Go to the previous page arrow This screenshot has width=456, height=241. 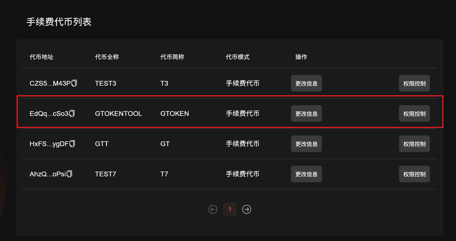[213, 209]
